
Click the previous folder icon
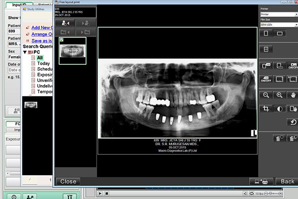tap(66, 32)
